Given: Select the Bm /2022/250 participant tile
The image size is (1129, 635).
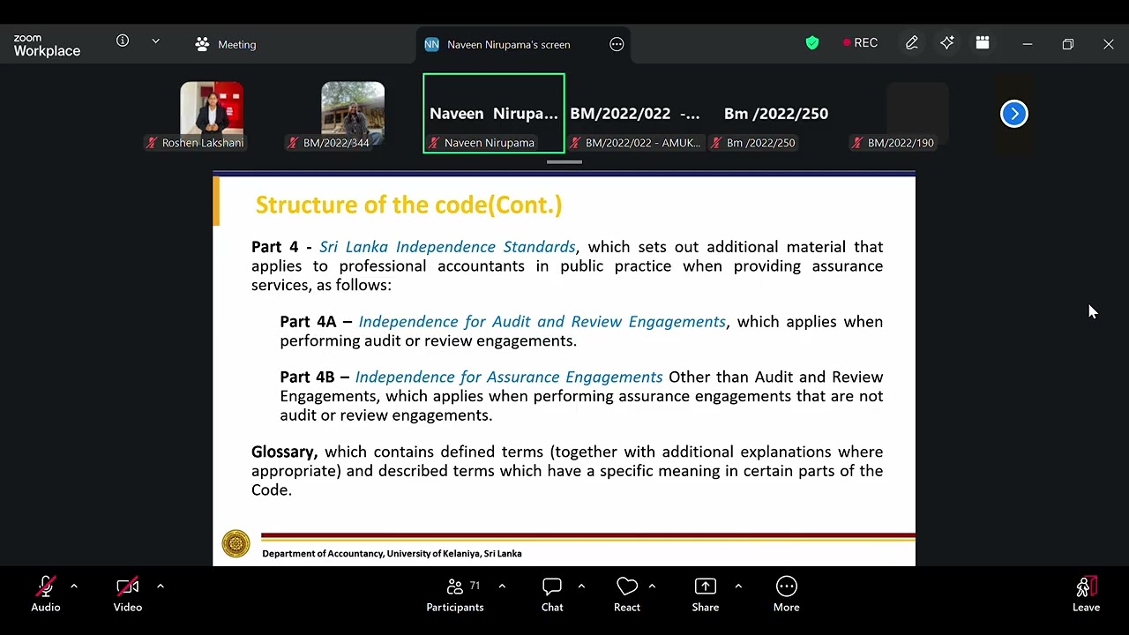Looking at the screenshot, I should [776, 116].
